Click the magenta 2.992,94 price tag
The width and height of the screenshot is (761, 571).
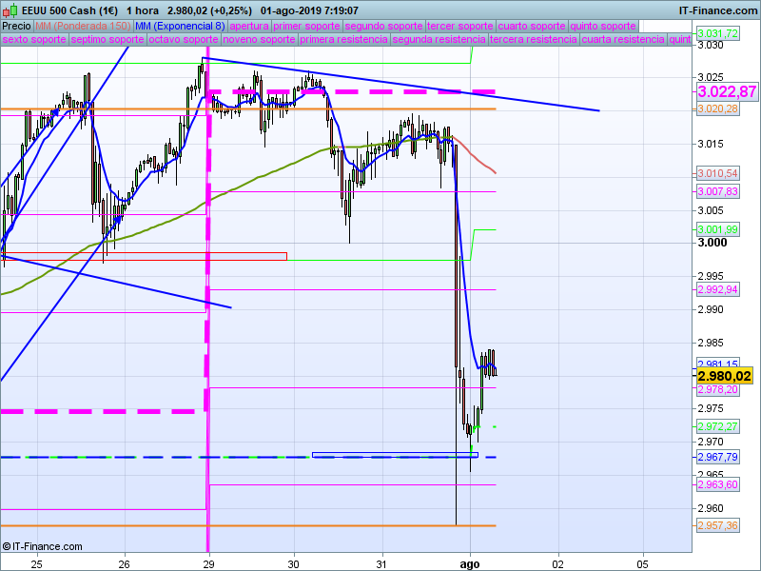pyautogui.click(x=718, y=289)
